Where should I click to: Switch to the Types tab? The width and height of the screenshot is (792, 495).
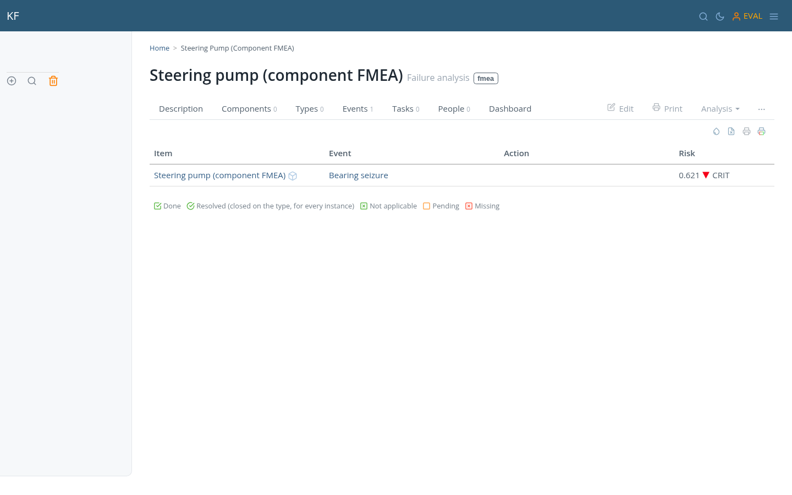click(310, 109)
